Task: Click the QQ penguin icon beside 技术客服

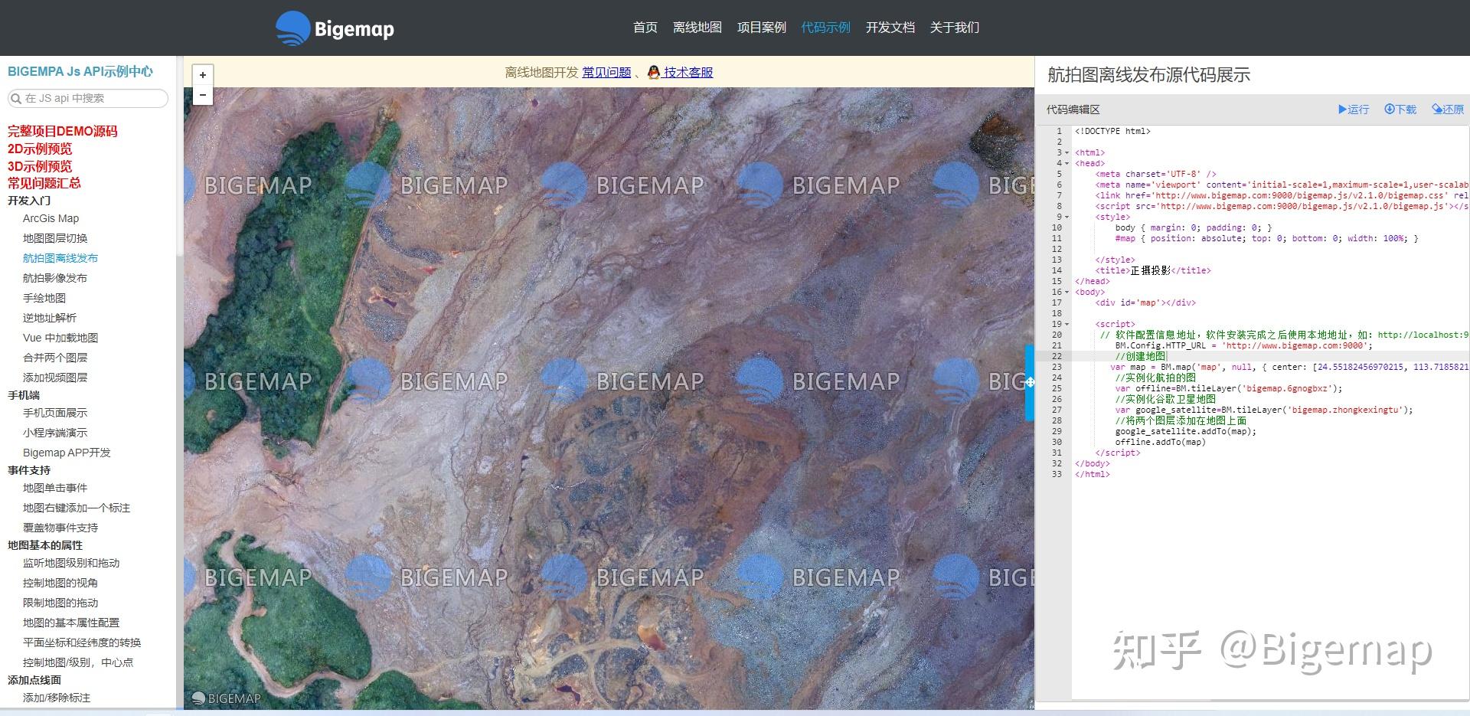Action: click(653, 72)
